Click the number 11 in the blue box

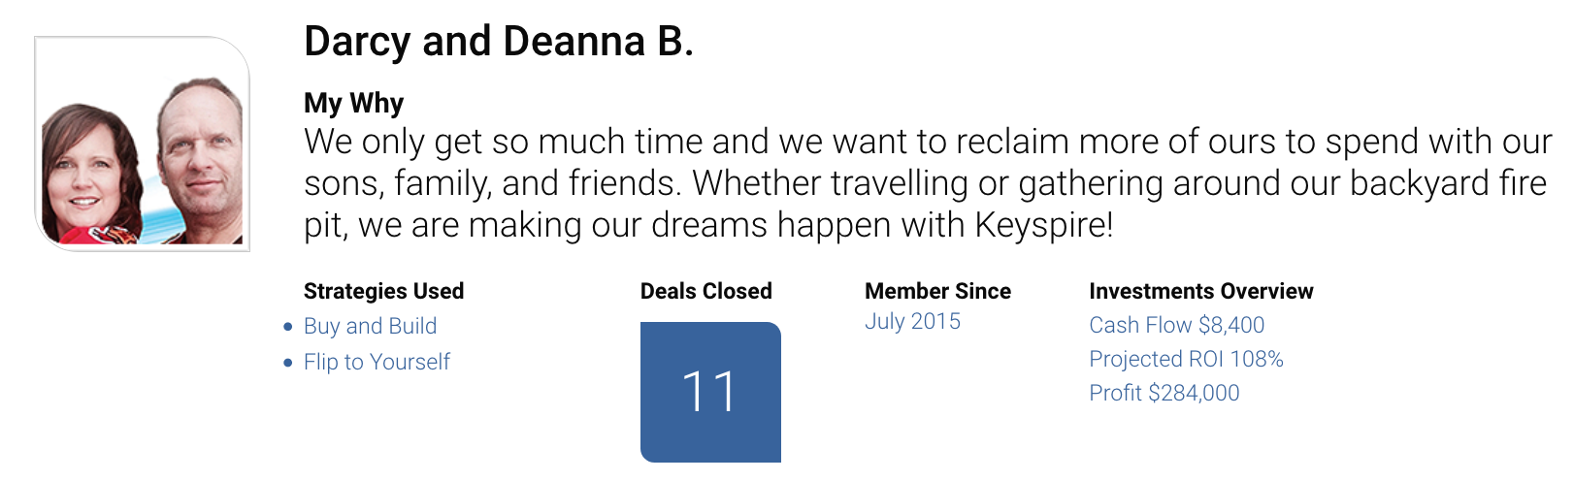[x=709, y=392]
